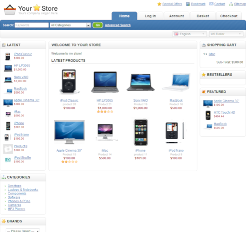Click iPod Shuffle thumbnail in Latest sidebar
246x232 pixels.
point(8,160)
